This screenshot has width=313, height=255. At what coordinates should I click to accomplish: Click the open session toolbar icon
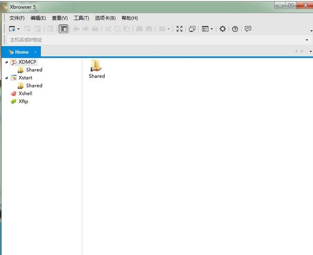(x=27, y=29)
